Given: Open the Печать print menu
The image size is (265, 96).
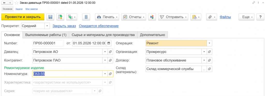Looking at the screenshot, I should click(x=107, y=17).
